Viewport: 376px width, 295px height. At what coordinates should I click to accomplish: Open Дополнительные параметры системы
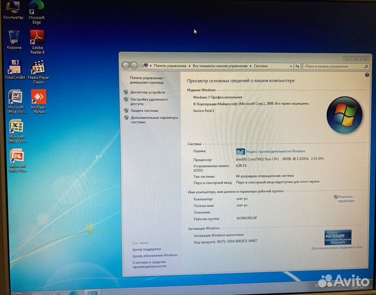coord(154,120)
